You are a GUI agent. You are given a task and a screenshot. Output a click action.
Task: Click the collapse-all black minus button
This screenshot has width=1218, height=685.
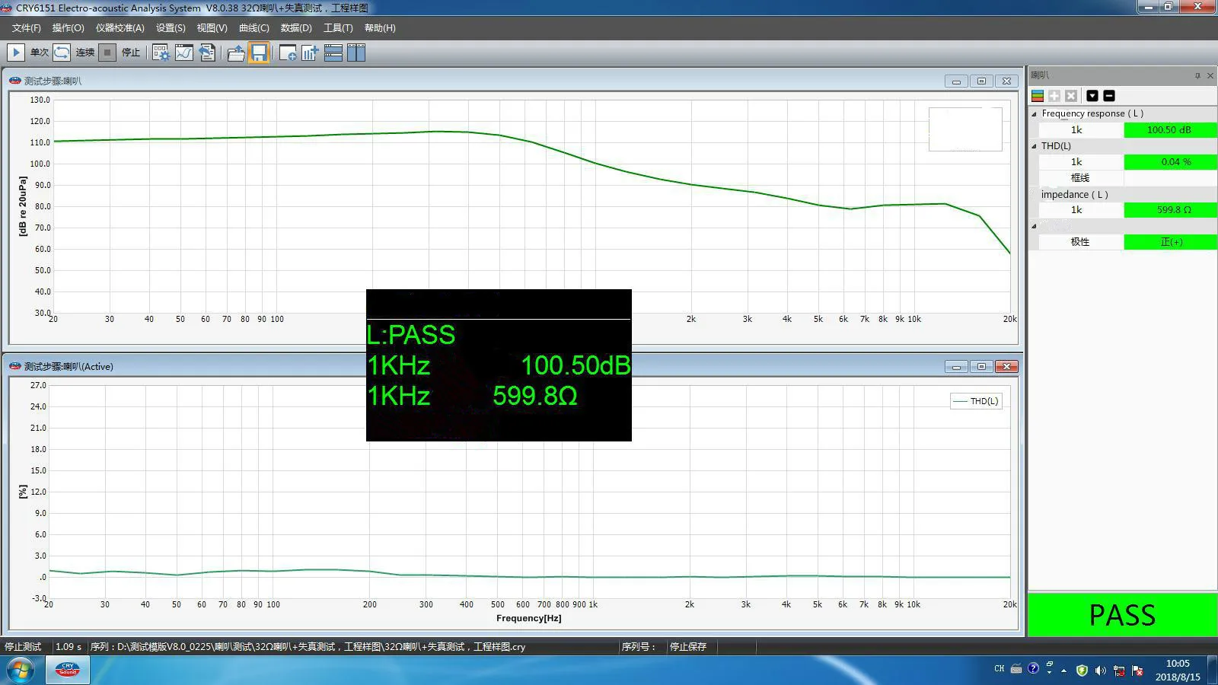click(x=1109, y=96)
